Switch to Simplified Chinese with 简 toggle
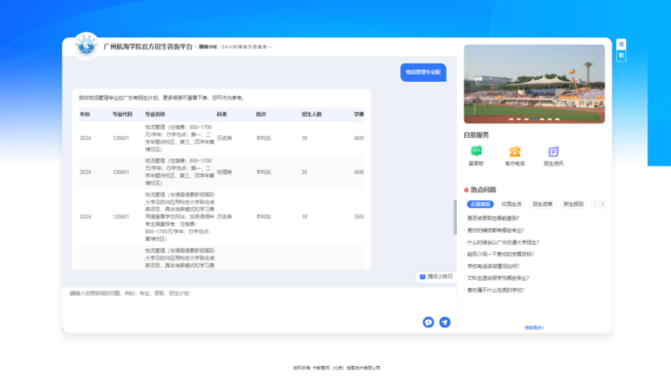 tap(621, 44)
